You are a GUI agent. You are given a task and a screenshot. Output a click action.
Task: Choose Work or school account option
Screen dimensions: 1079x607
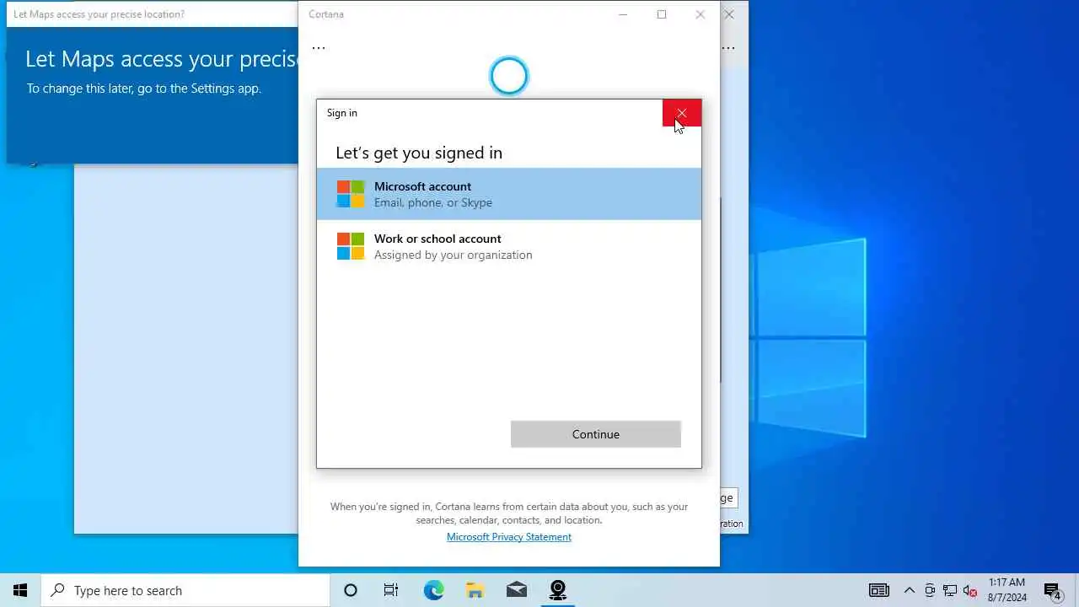click(x=508, y=246)
